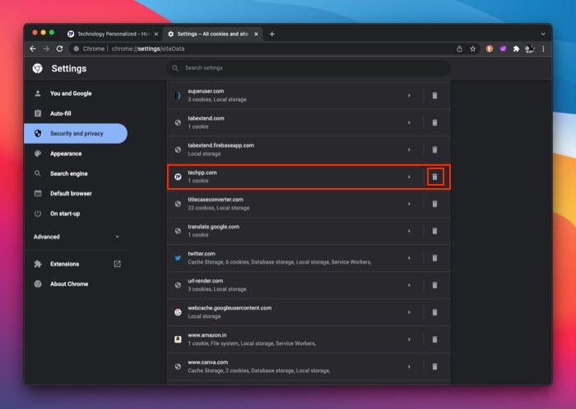Expand webcache.googleusercontent.com details arrow
Image resolution: width=576 pixels, height=409 pixels.
(409, 313)
